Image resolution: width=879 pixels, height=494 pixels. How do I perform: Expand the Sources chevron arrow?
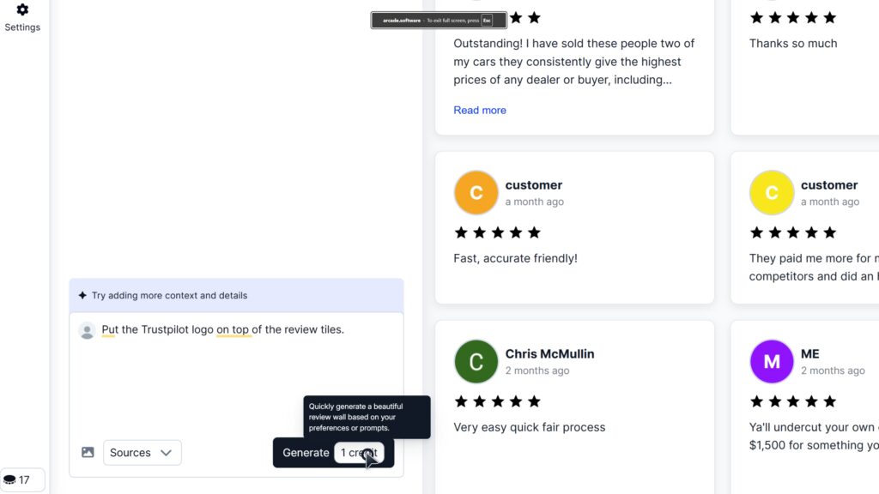pos(168,452)
